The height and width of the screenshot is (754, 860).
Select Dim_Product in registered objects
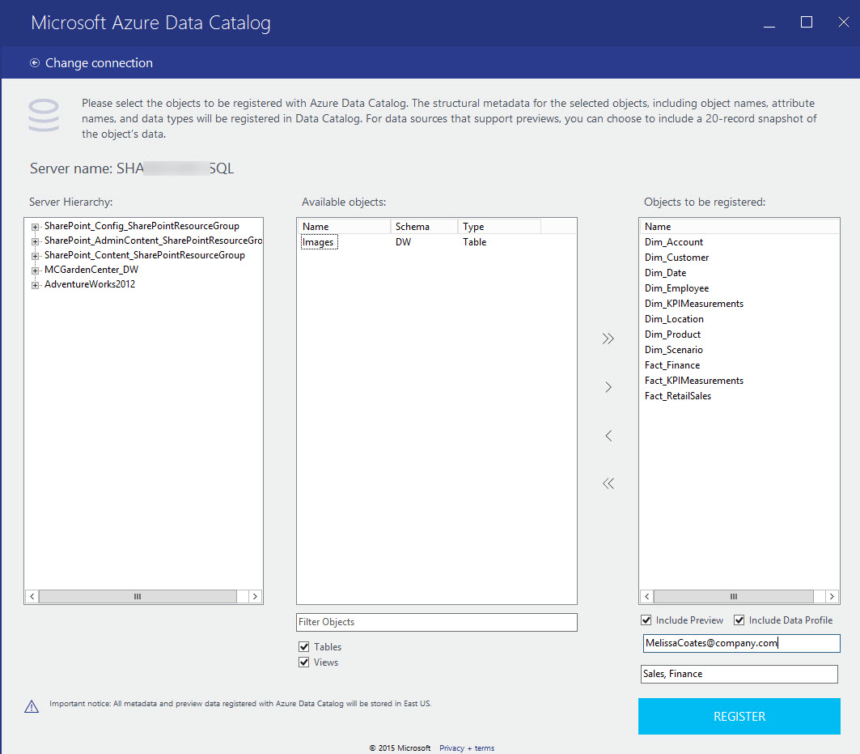[x=672, y=334]
